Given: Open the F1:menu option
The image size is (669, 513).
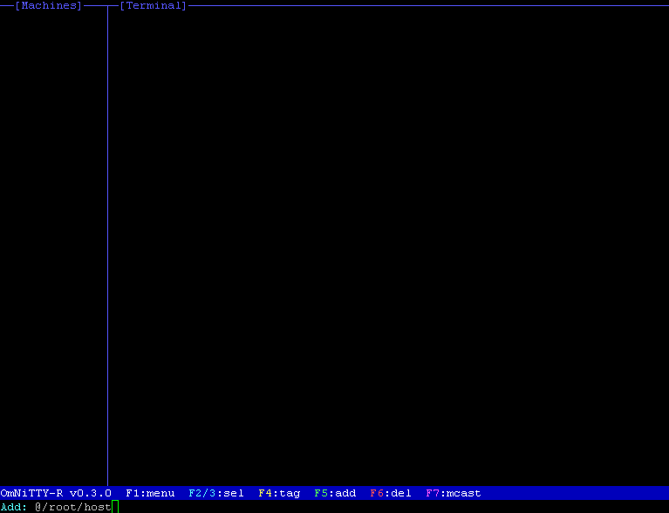Looking at the screenshot, I should 150,493.
